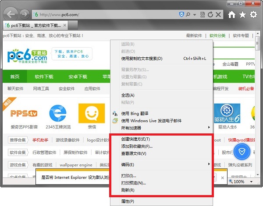Open the home page icon
The height and width of the screenshot is (206, 263).
coord(231,14)
